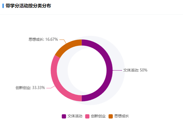Click the pink leader line toward 创新创业 label
This screenshot has width=183, height=123.
51,87
